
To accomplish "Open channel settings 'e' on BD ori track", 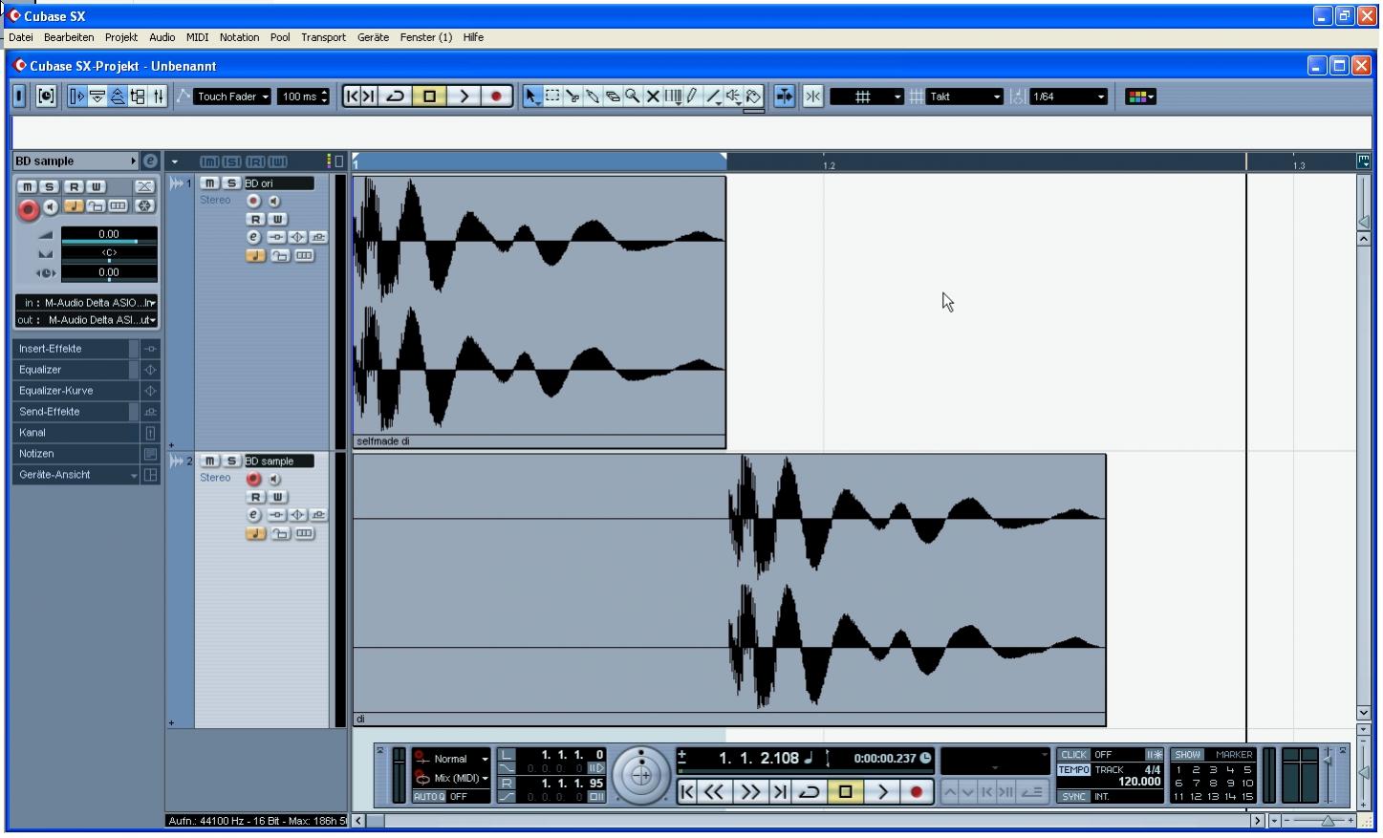I will (253, 237).
